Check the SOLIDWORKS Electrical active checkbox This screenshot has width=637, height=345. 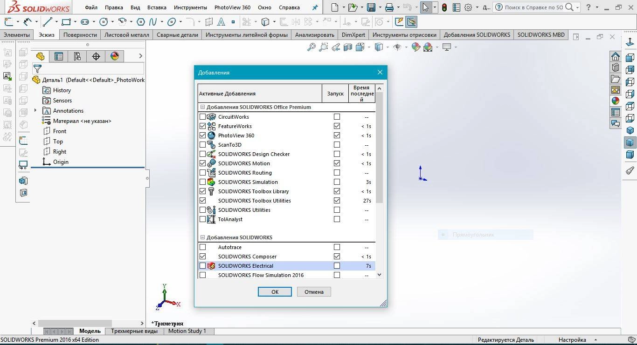[202, 266]
